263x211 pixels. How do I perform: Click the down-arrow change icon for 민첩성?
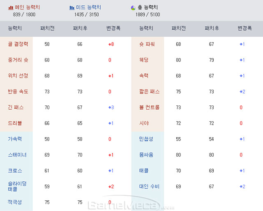(x=241, y=139)
